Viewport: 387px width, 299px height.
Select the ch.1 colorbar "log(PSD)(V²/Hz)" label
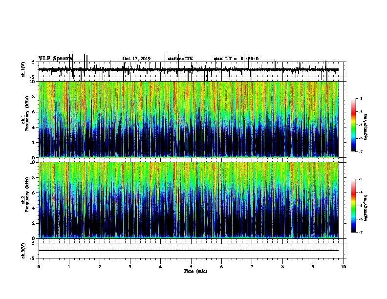[365, 127]
